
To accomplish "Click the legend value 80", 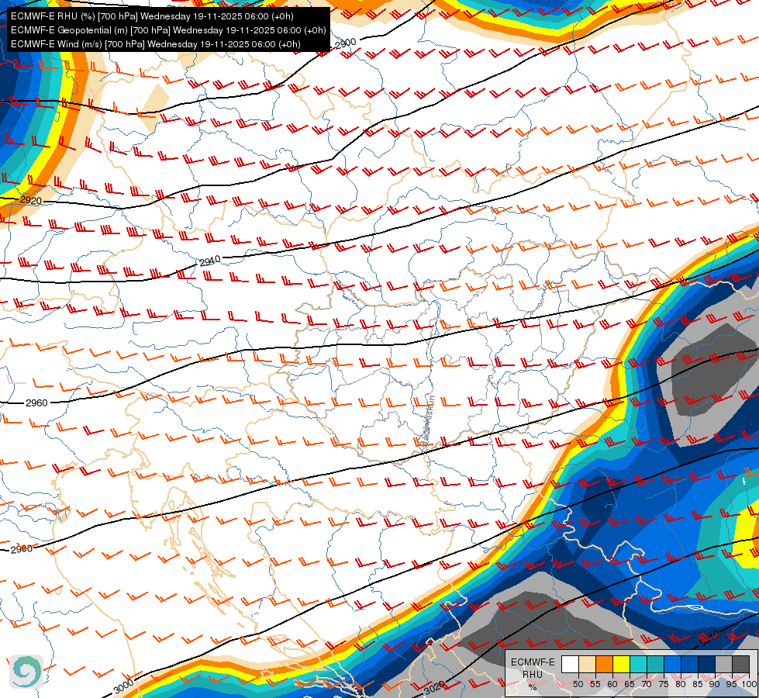I will 681,684.
